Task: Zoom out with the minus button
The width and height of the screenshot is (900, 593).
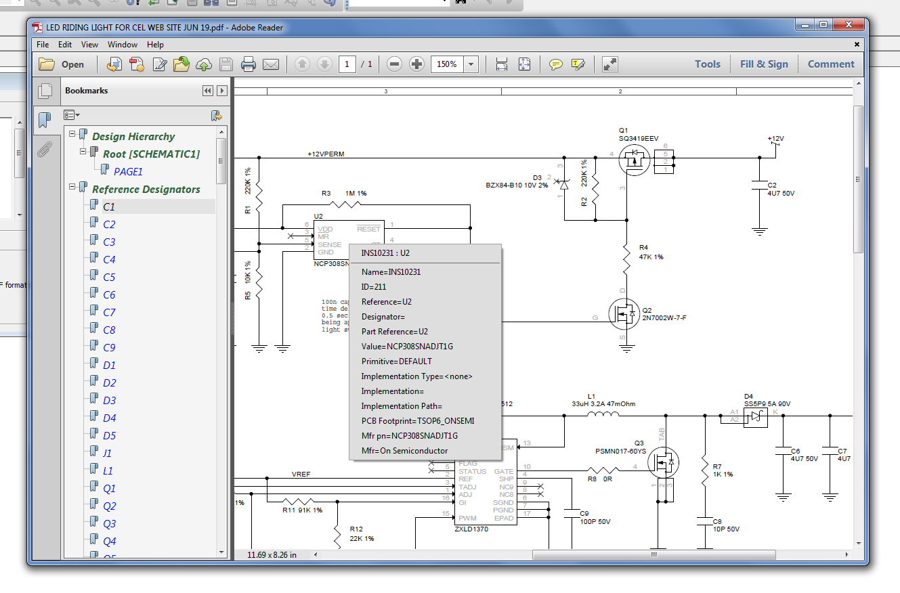Action: (x=395, y=64)
